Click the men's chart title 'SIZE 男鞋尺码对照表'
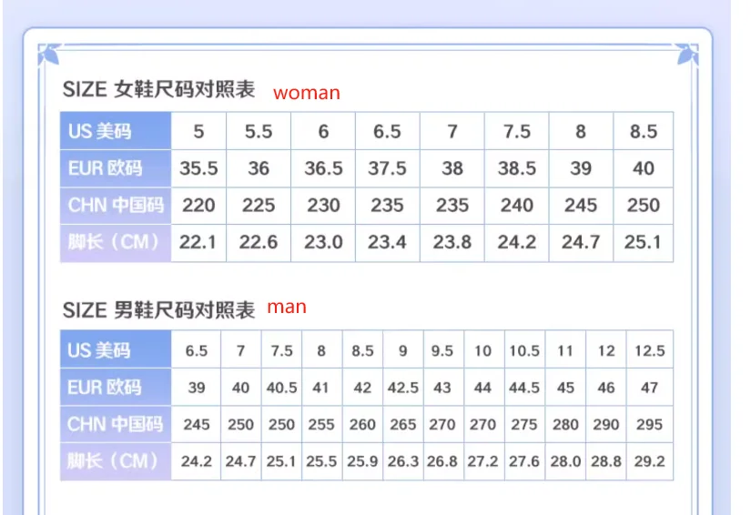 (158, 310)
